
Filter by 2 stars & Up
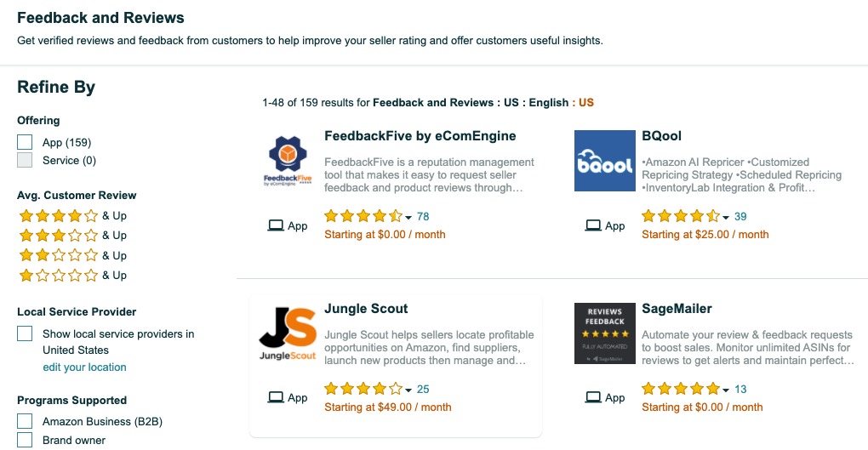(x=72, y=255)
